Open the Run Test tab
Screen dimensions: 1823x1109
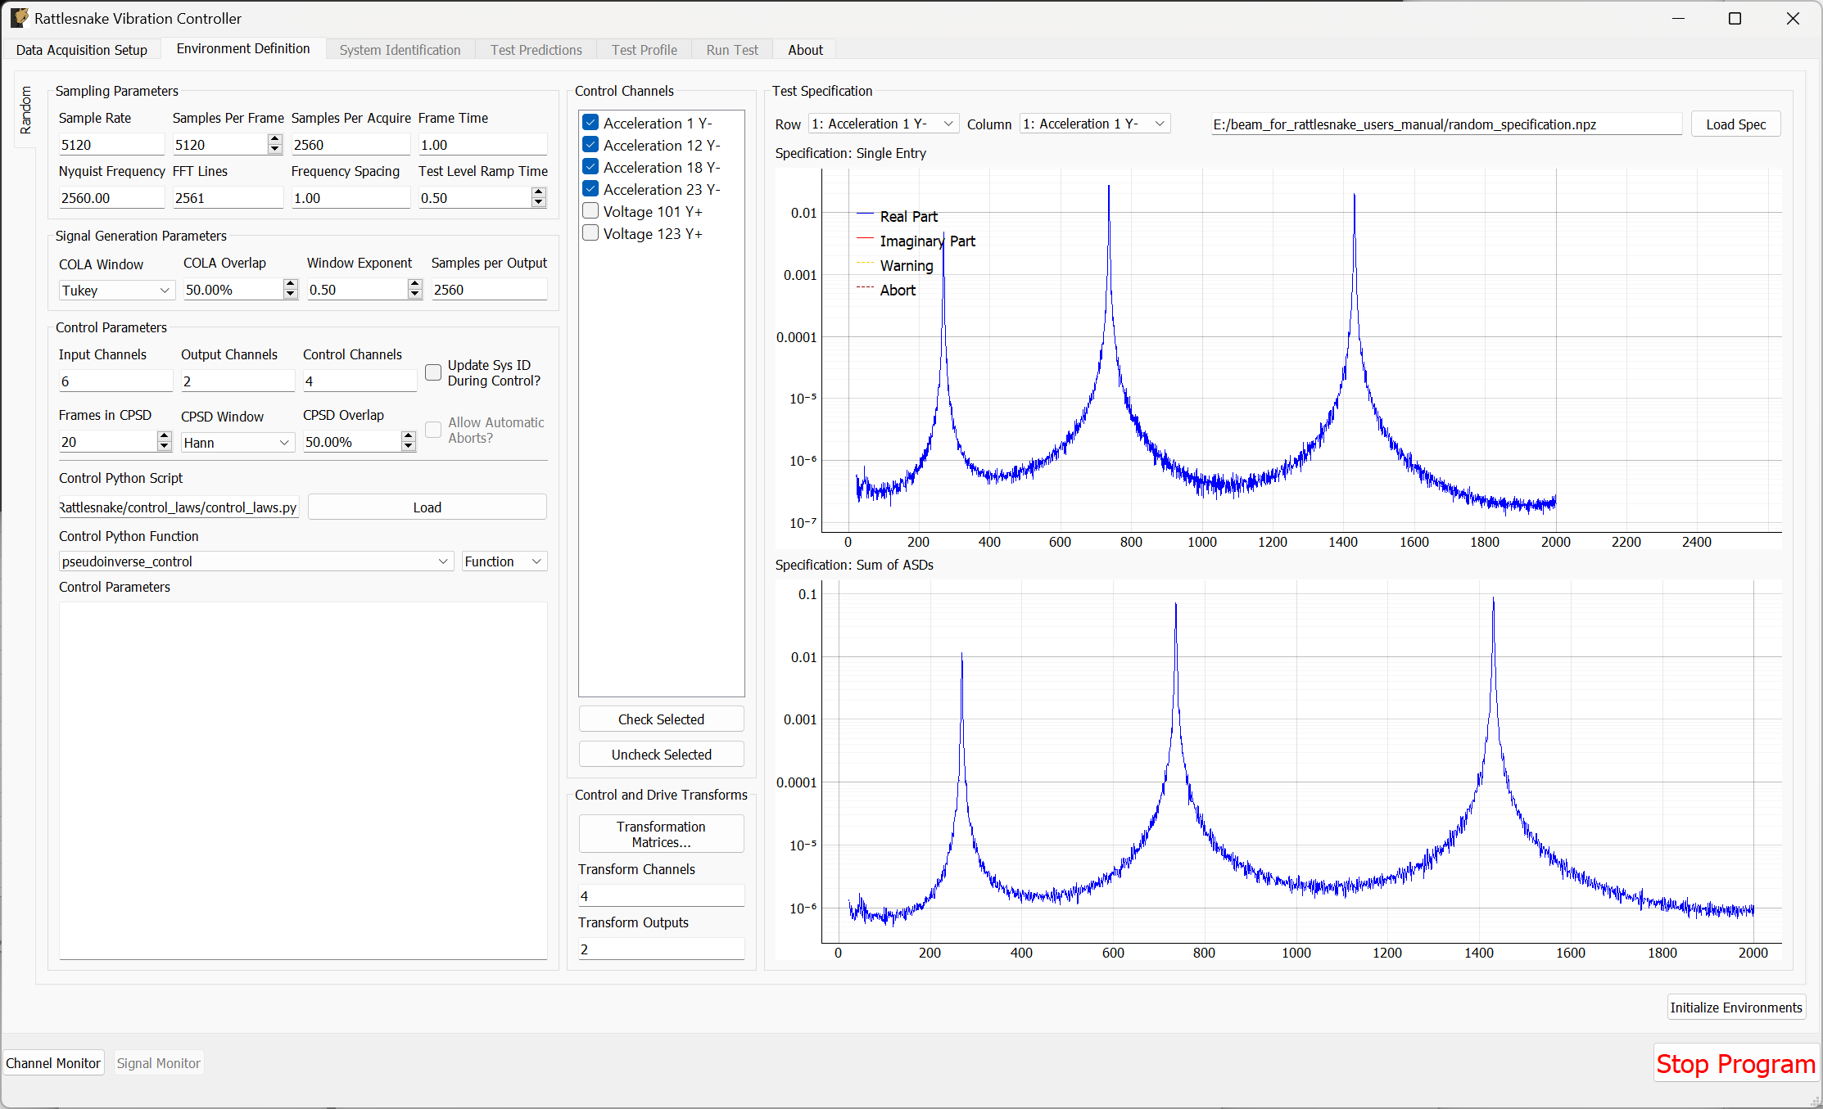click(731, 49)
